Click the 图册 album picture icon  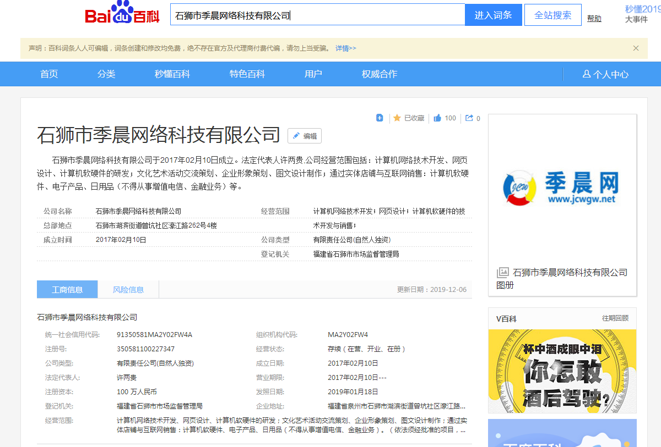(503, 272)
